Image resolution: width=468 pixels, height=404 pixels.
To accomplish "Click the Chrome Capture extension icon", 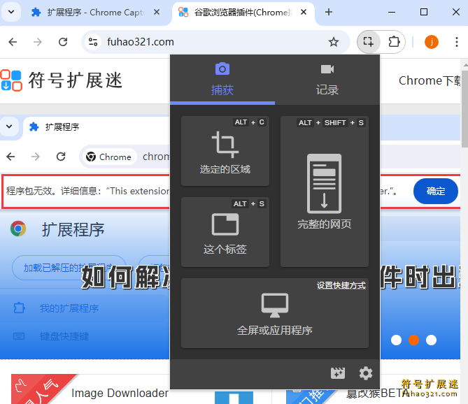I will [369, 42].
